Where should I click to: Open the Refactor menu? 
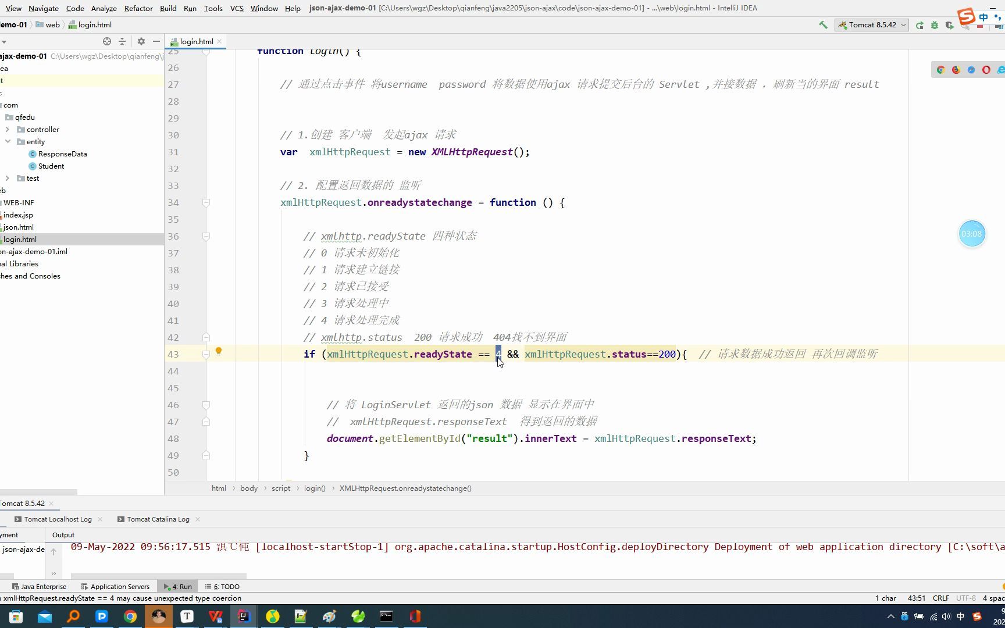click(x=138, y=8)
